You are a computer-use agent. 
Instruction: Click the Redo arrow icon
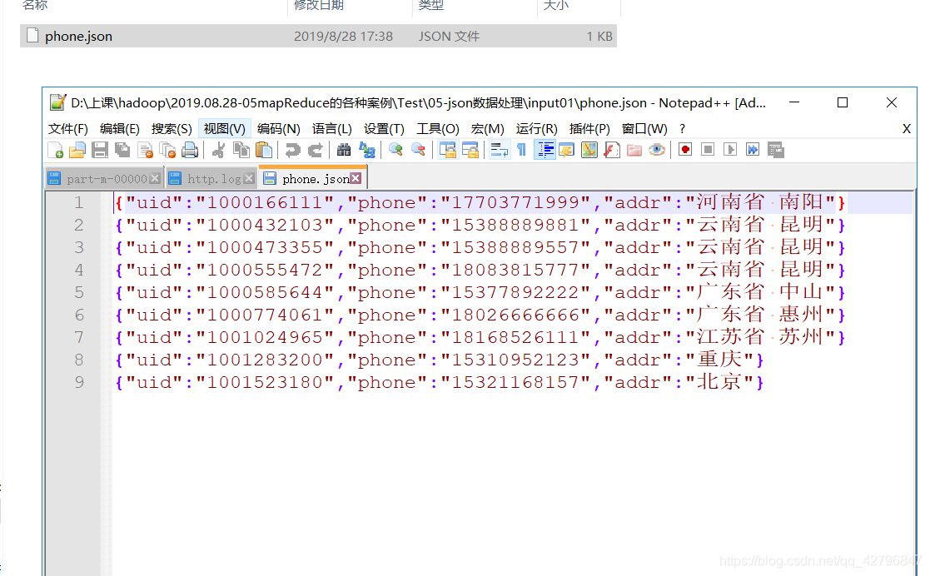click(x=315, y=150)
